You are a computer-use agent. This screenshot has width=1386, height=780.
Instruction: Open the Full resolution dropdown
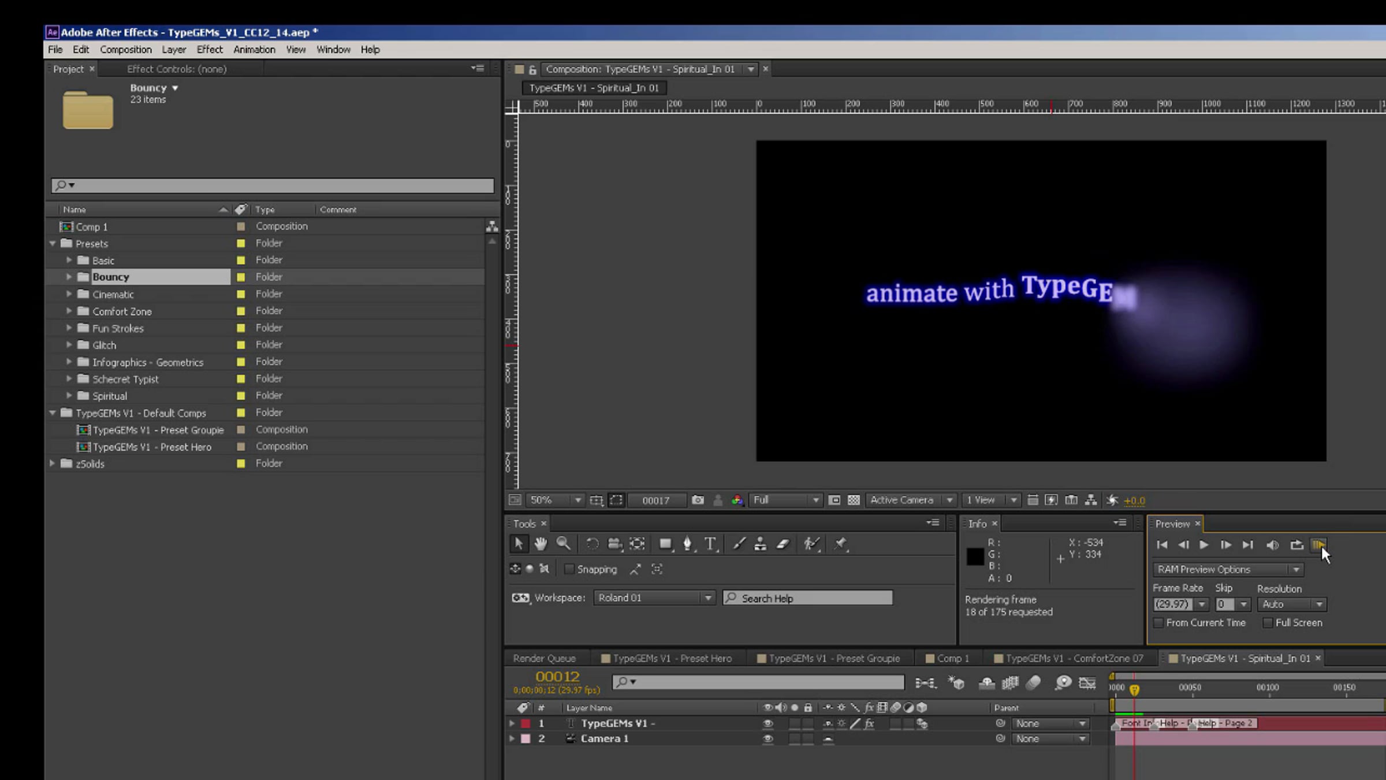[x=785, y=500]
